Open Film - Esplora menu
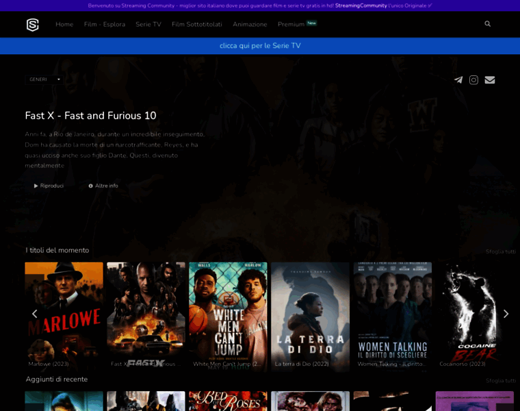520x411 pixels. [x=105, y=24]
